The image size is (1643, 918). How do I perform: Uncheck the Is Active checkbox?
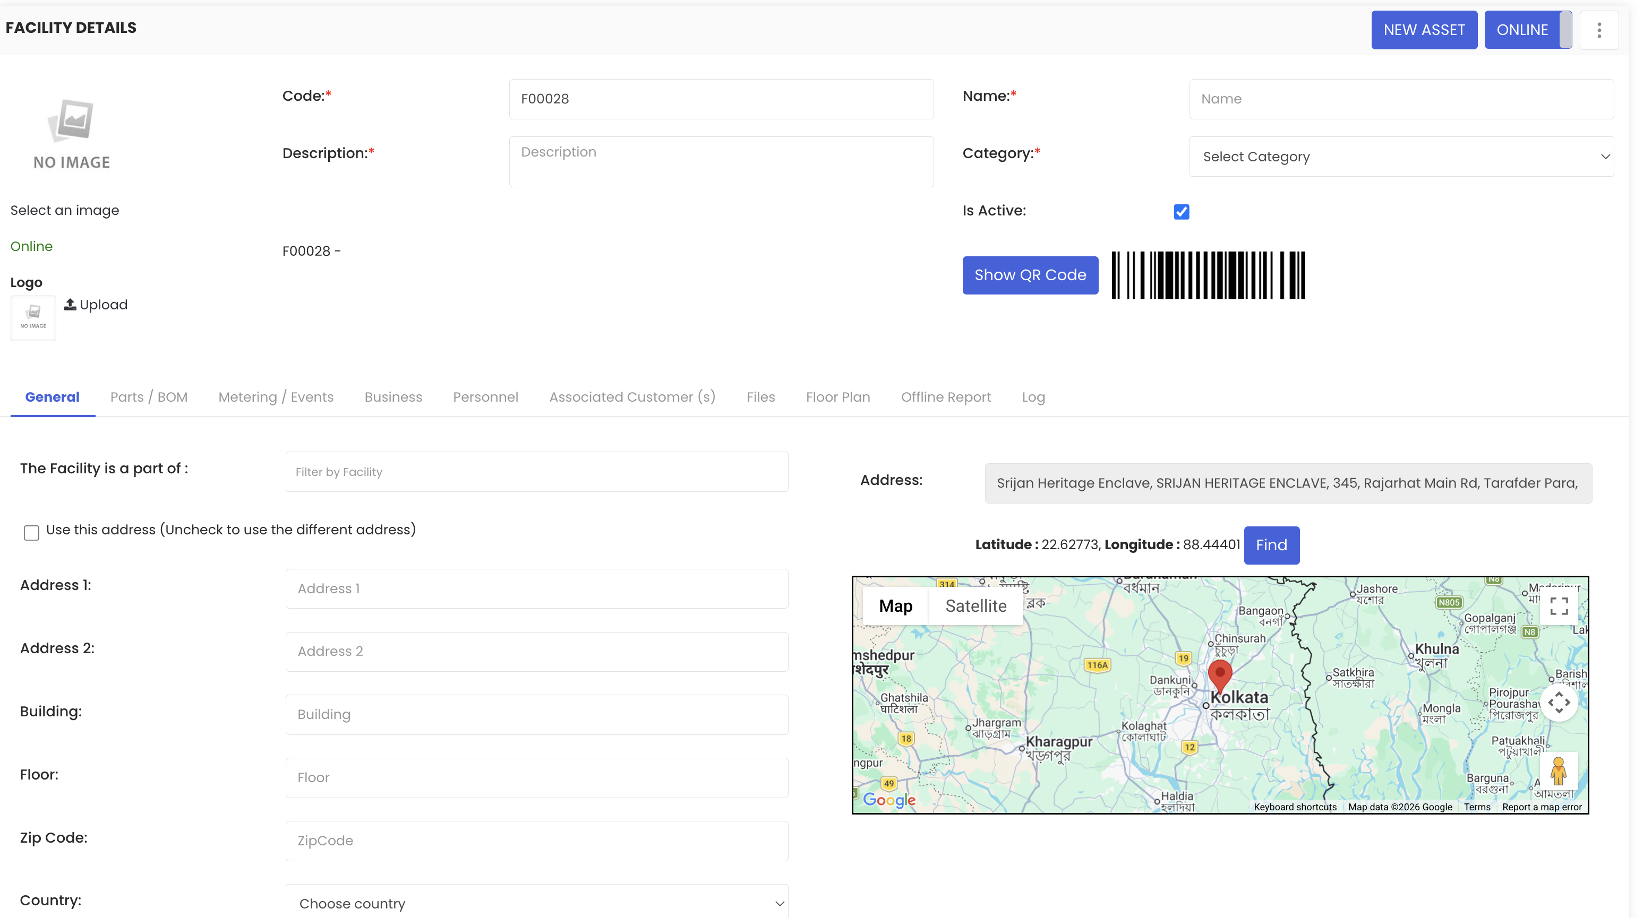point(1181,212)
